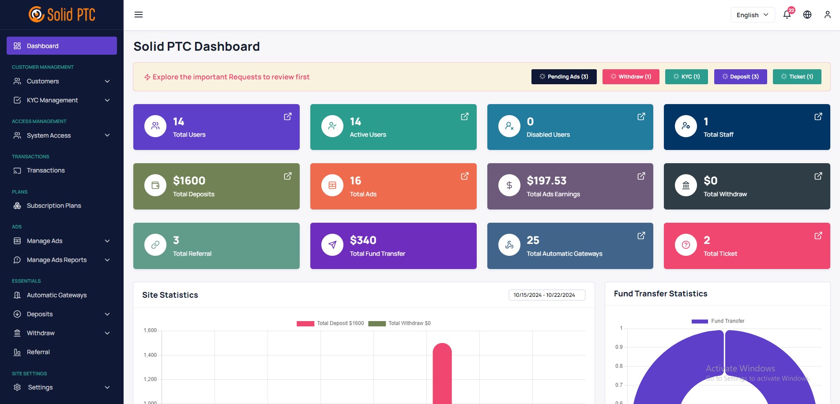Open the user profile icon
Screen dimensions: 840x404
point(827,15)
